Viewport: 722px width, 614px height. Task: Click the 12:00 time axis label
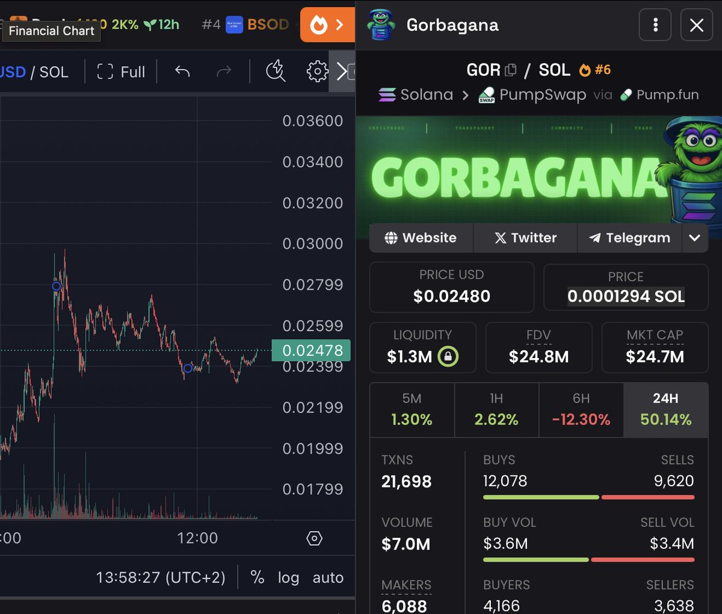pos(197,538)
